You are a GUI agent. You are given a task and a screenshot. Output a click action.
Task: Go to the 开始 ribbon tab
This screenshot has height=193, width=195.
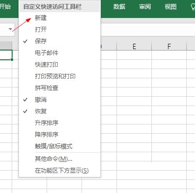pos(5,7)
